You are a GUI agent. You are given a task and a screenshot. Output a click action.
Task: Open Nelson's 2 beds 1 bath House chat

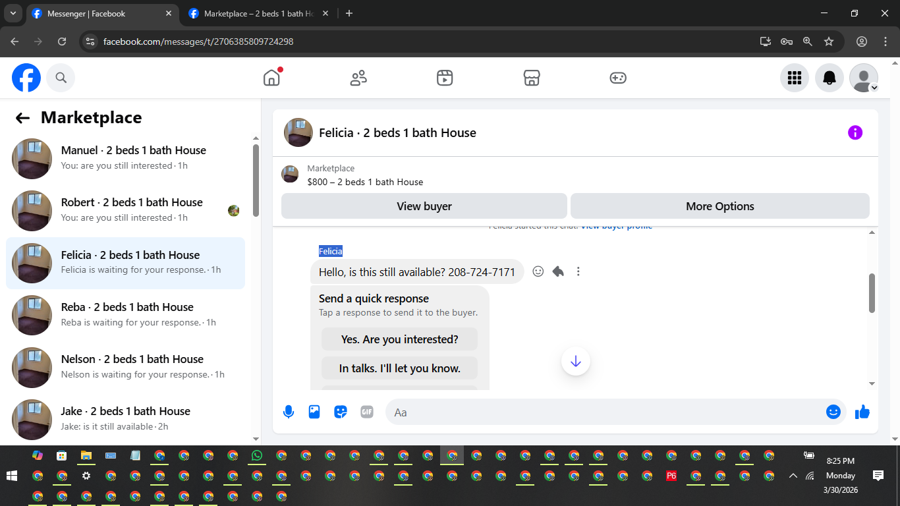pos(125,367)
